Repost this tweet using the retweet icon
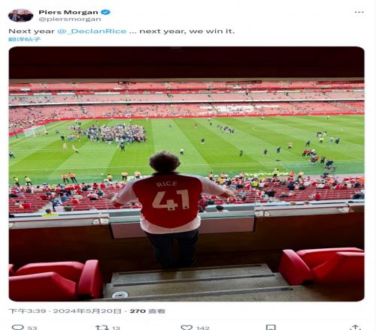The image size is (376, 330). (102, 327)
